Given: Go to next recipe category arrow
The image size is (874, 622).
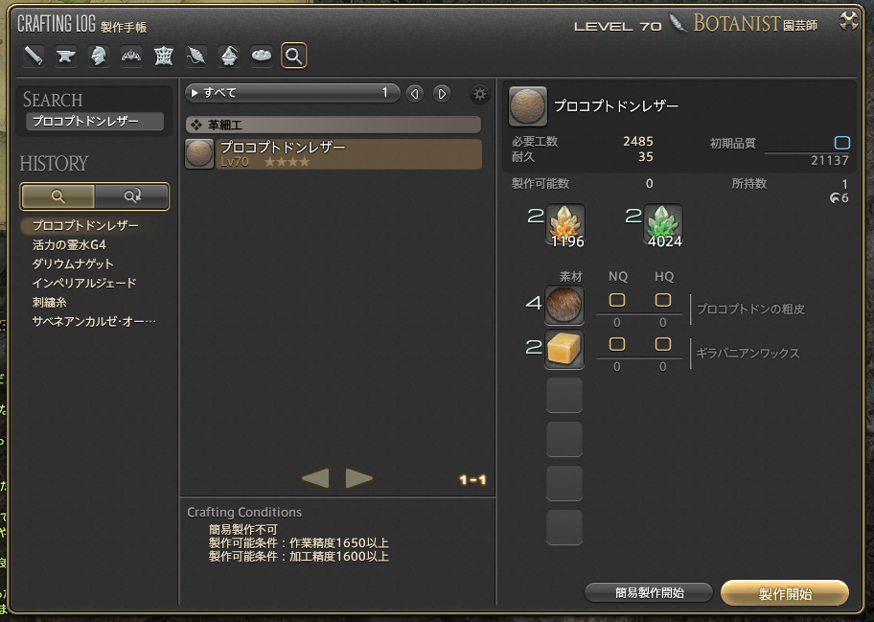Looking at the screenshot, I should [442, 94].
